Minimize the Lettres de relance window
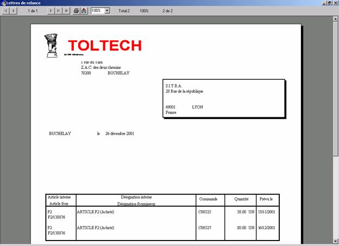The height and width of the screenshot is (246, 339). coord(324,3)
